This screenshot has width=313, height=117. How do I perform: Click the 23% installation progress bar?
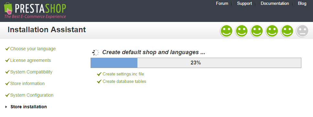click(x=196, y=63)
